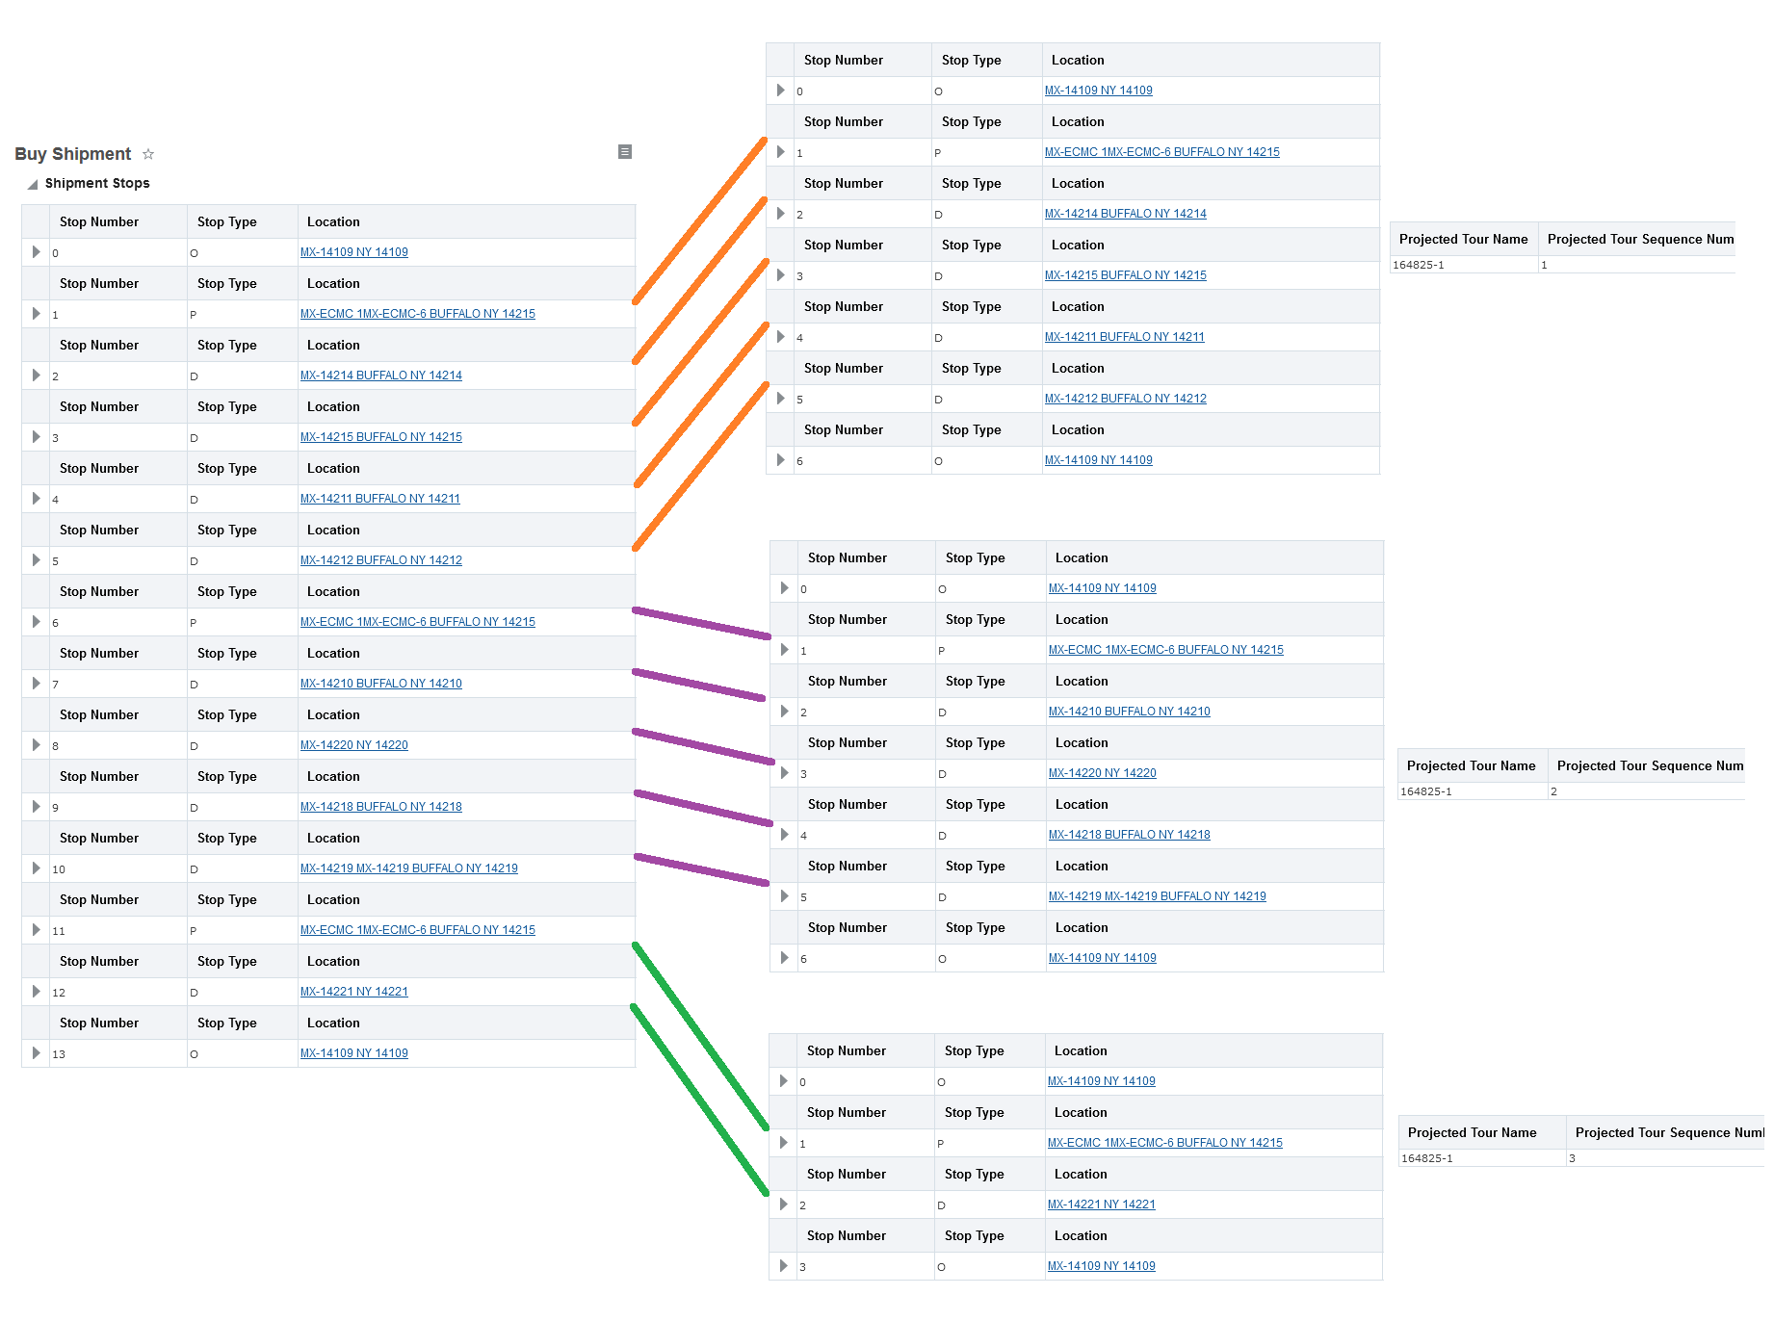Expand the stop number 13 row

coord(37,1053)
